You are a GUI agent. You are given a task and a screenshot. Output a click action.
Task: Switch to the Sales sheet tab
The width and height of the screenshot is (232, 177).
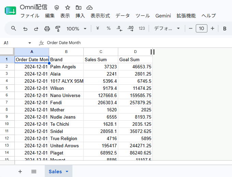(55, 172)
